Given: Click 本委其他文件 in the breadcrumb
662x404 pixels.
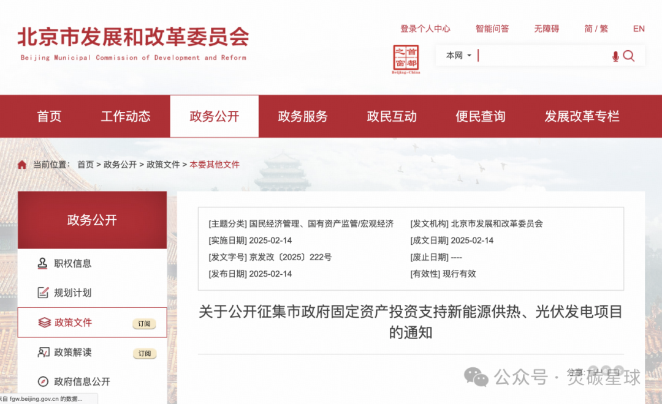Looking at the screenshot, I should click(x=215, y=165).
